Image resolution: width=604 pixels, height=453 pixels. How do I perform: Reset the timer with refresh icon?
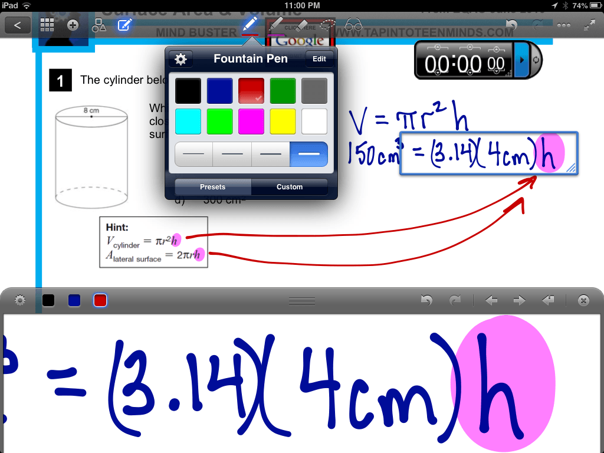(x=536, y=60)
